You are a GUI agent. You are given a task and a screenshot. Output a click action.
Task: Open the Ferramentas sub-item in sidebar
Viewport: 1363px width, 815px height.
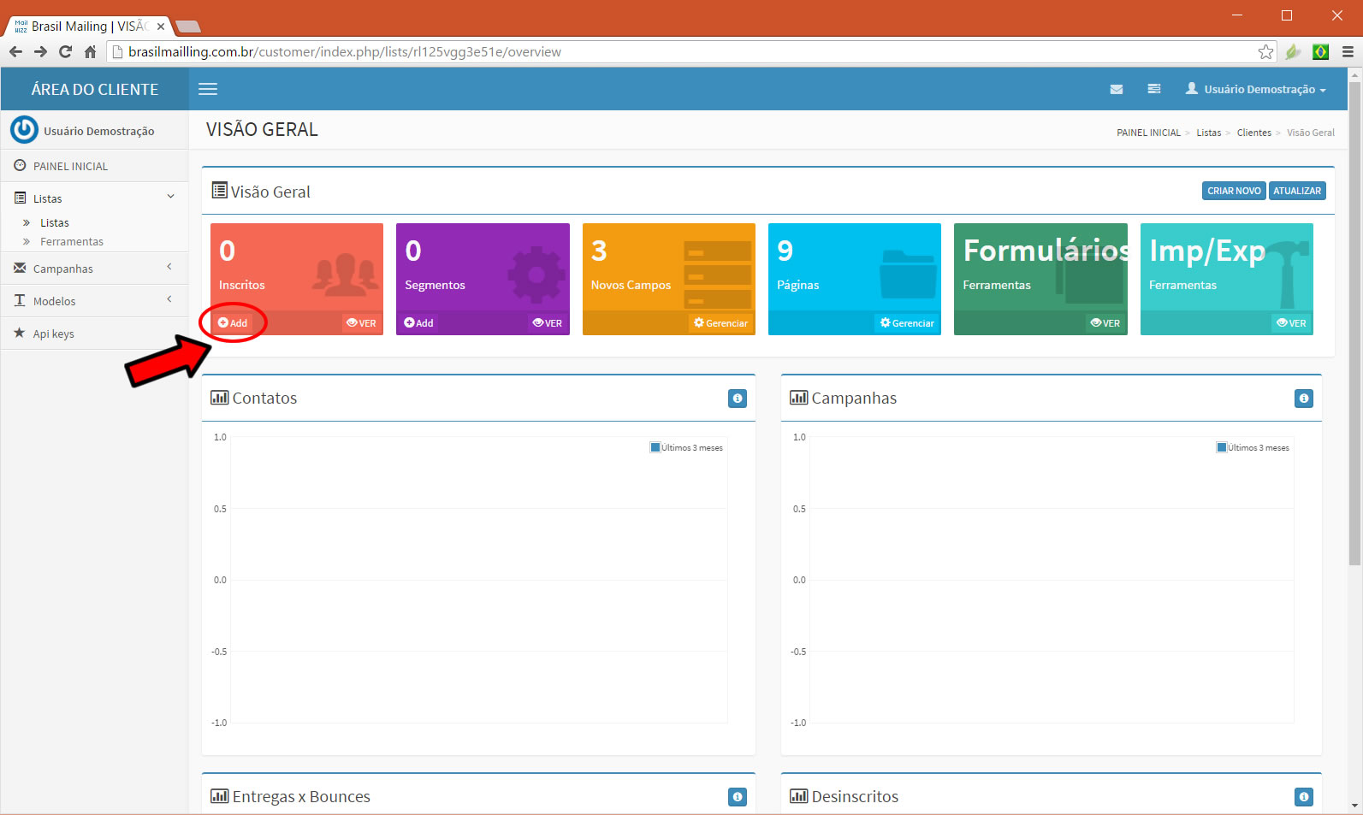(x=72, y=242)
